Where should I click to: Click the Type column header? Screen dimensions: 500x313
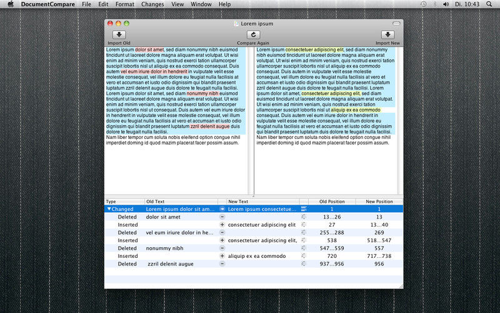point(124,202)
